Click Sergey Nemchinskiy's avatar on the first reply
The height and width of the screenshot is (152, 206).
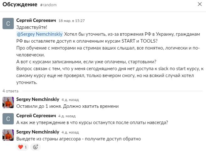(x=8, y=102)
